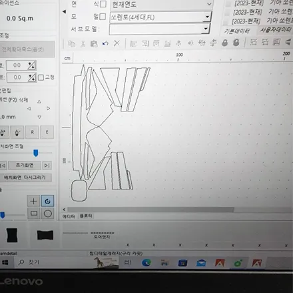Click the align bottom toolbar icon
The image size is (293, 293).
click(x=167, y=43)
